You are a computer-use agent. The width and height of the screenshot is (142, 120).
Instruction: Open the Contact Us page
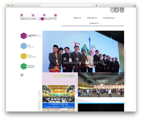click(94, 23)
